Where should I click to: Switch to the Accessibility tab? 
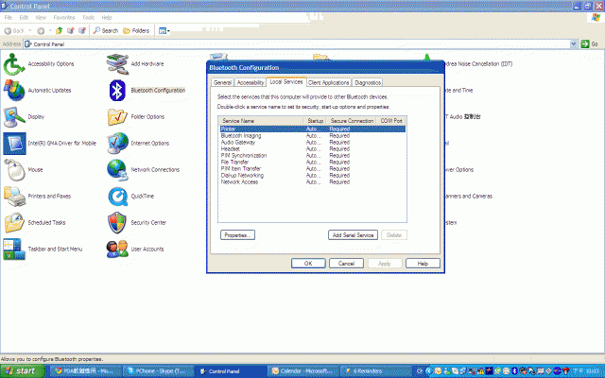click(250, 82)
